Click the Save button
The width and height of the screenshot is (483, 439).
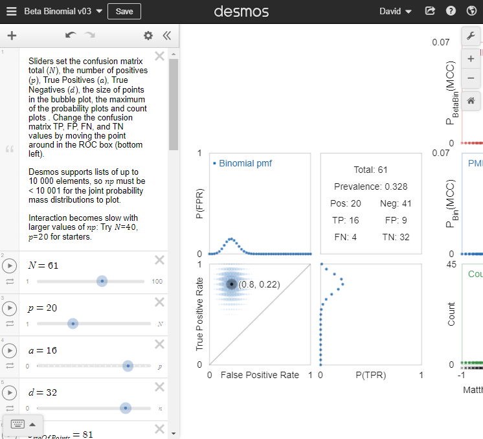[124, 12]
